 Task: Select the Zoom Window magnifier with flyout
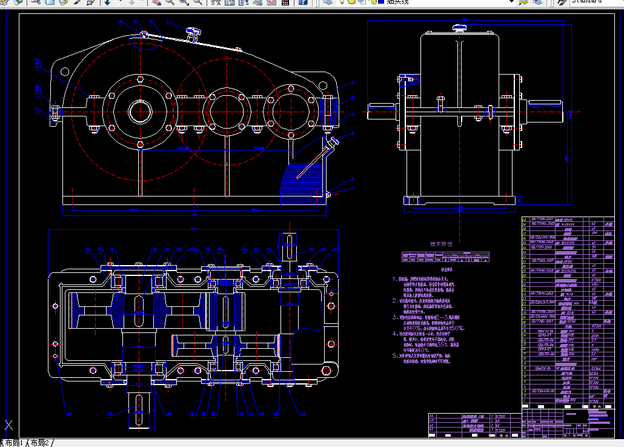pyautogui.click(x=184, y=2)
